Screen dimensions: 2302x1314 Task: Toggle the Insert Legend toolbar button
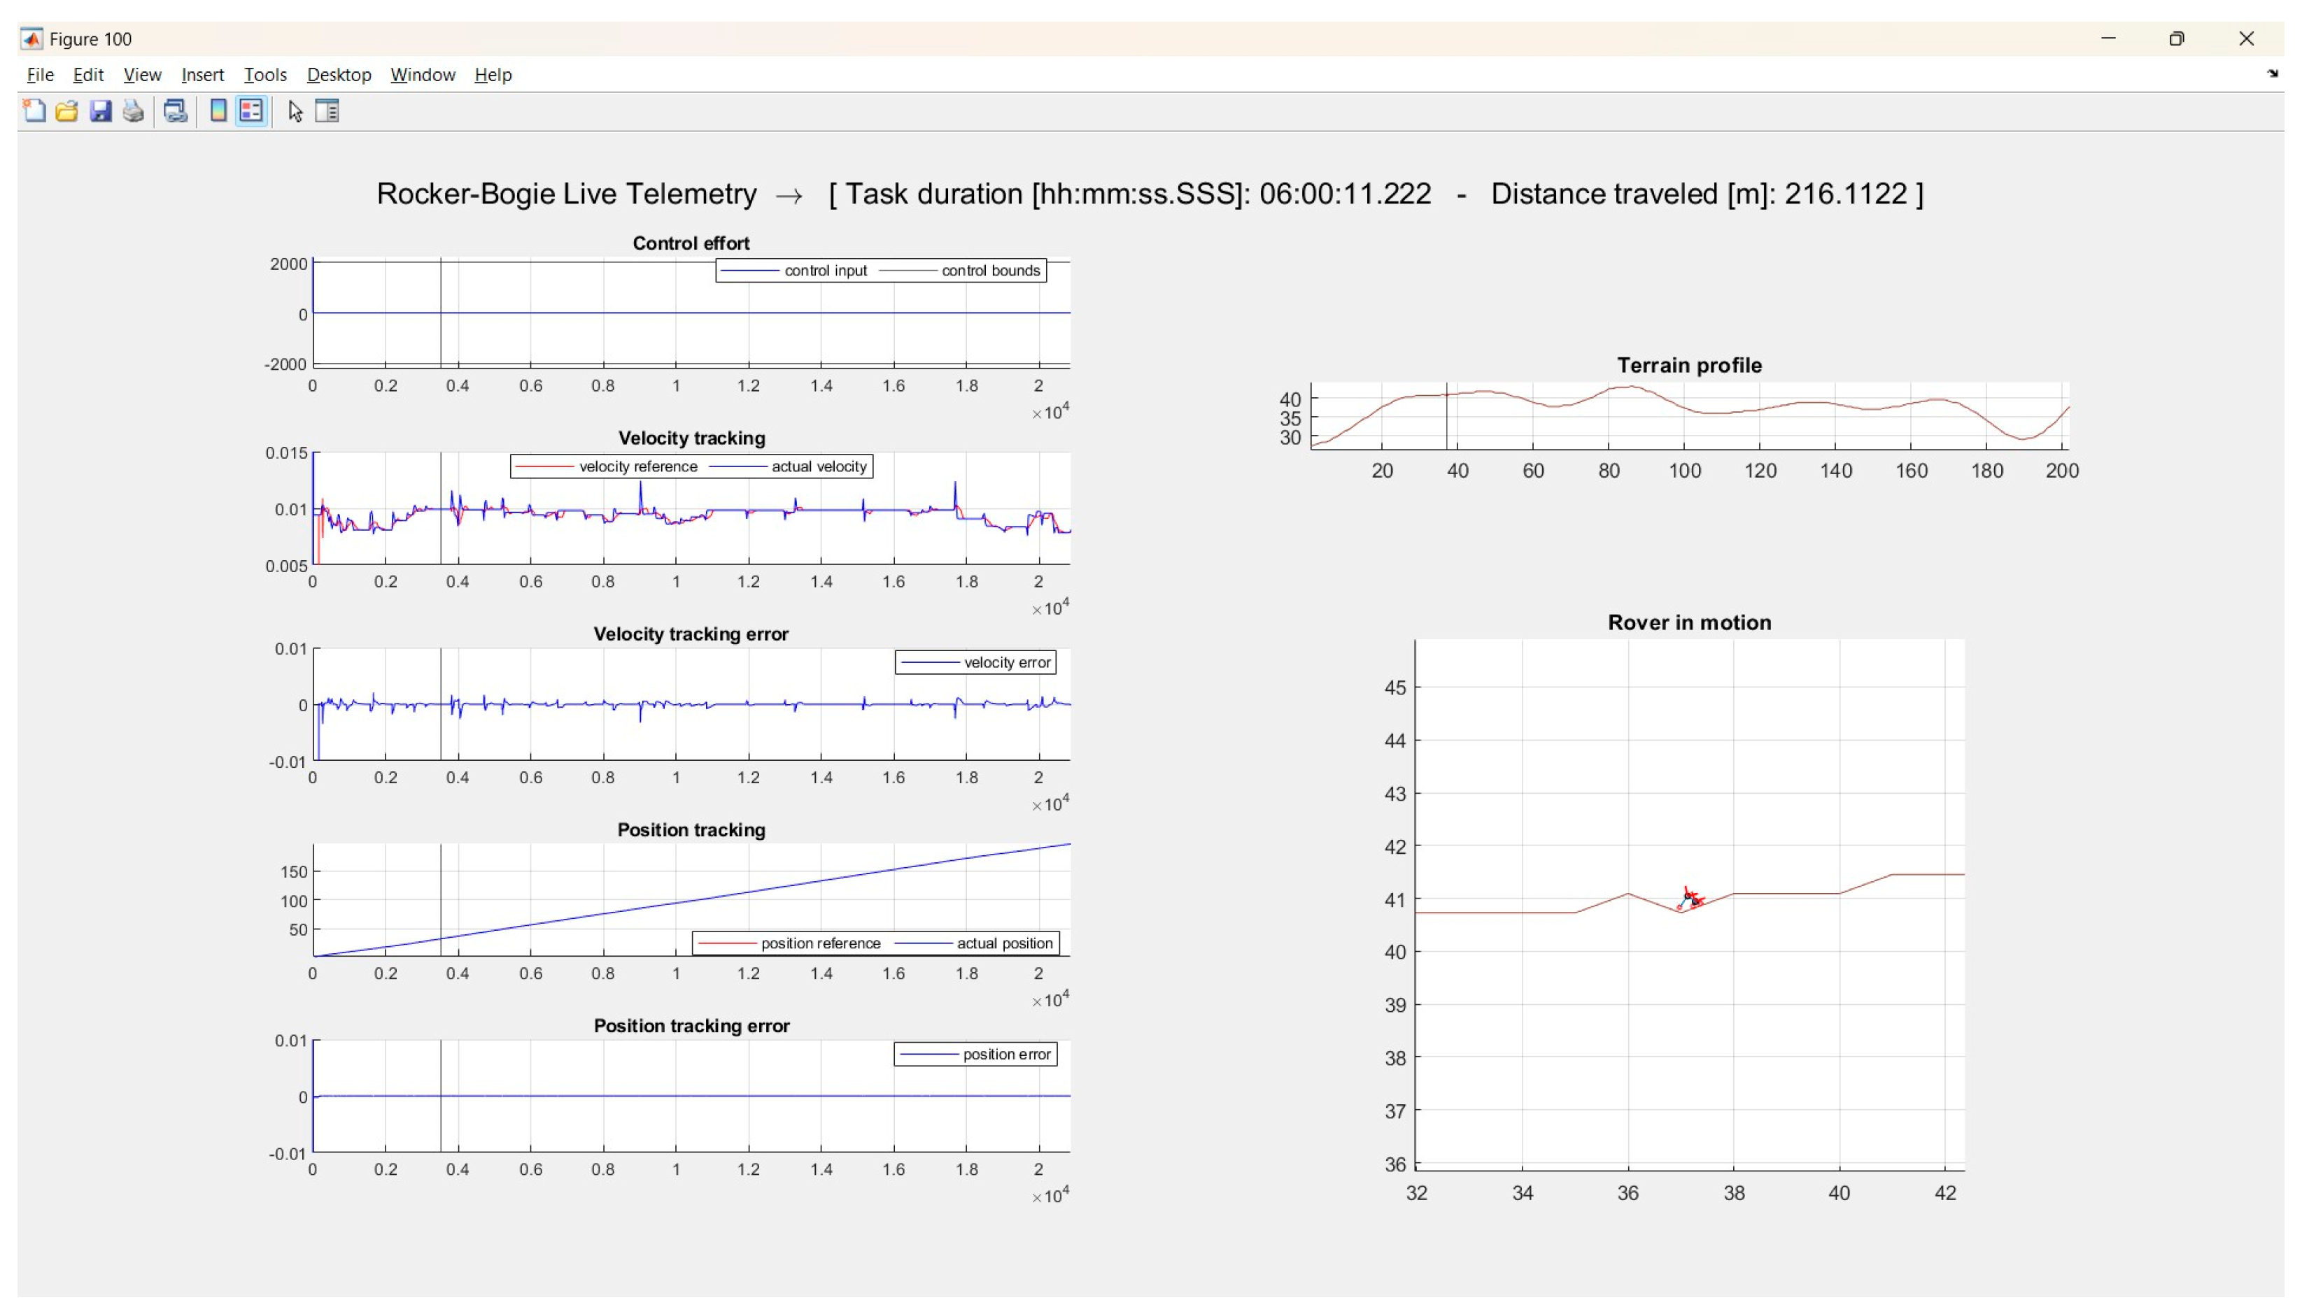pos(251,111)
